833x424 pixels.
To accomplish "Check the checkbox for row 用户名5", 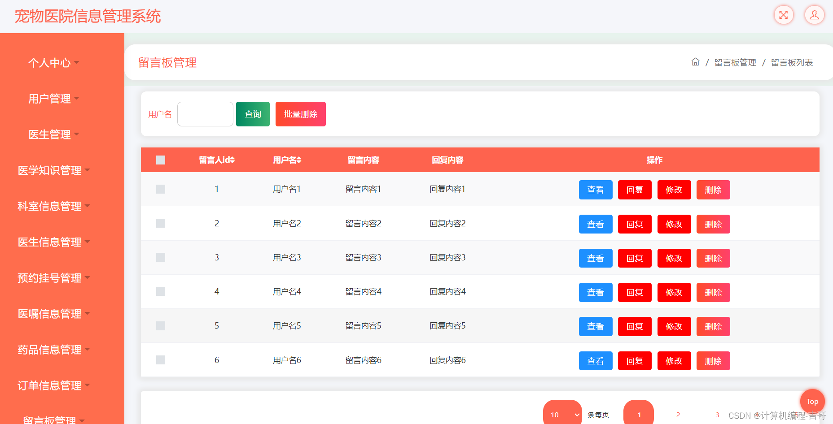I will pos(161,326).
